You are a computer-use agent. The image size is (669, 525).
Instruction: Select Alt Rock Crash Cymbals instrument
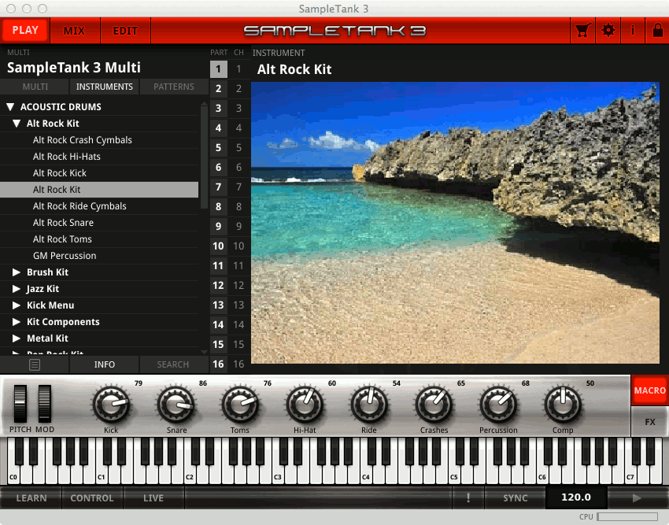pyautogui.click(x=99, y=140)
